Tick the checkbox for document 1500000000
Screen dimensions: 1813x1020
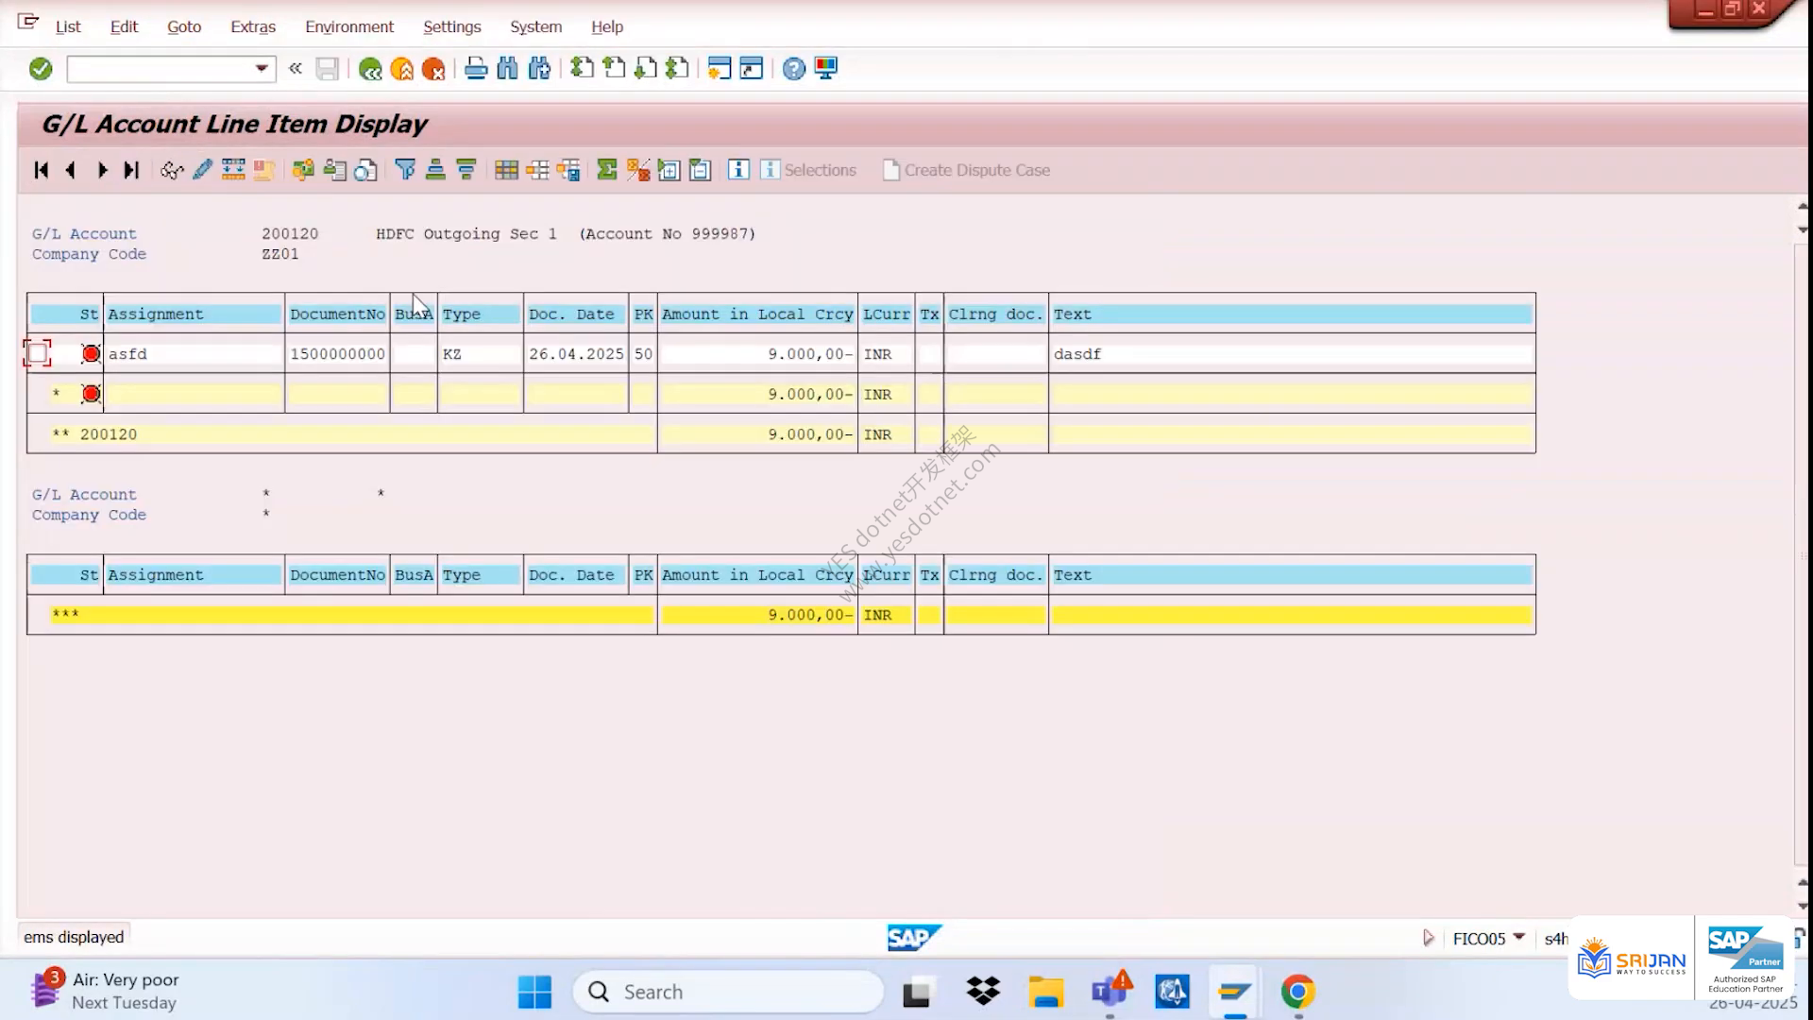(37, 354)
